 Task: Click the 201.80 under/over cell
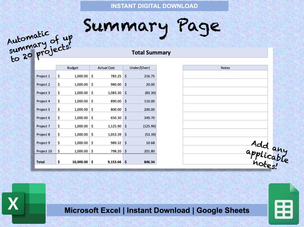(x=140, y=150)
